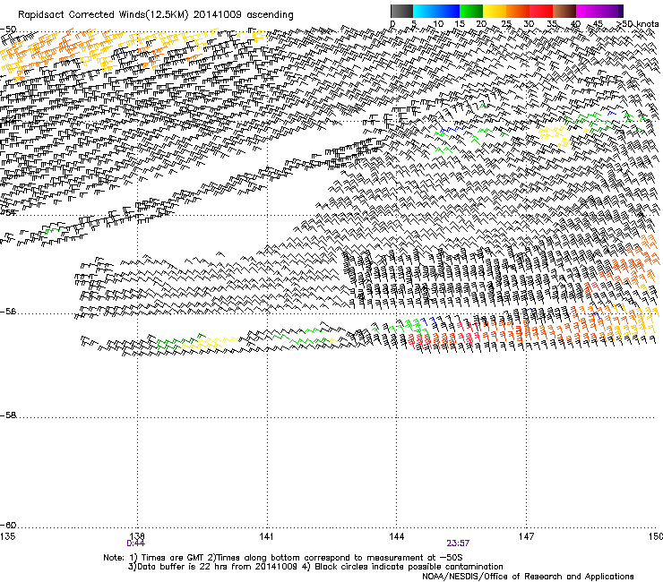663x582 pixels.
Task: Click the legend value '25'
Action: point(505,24)
